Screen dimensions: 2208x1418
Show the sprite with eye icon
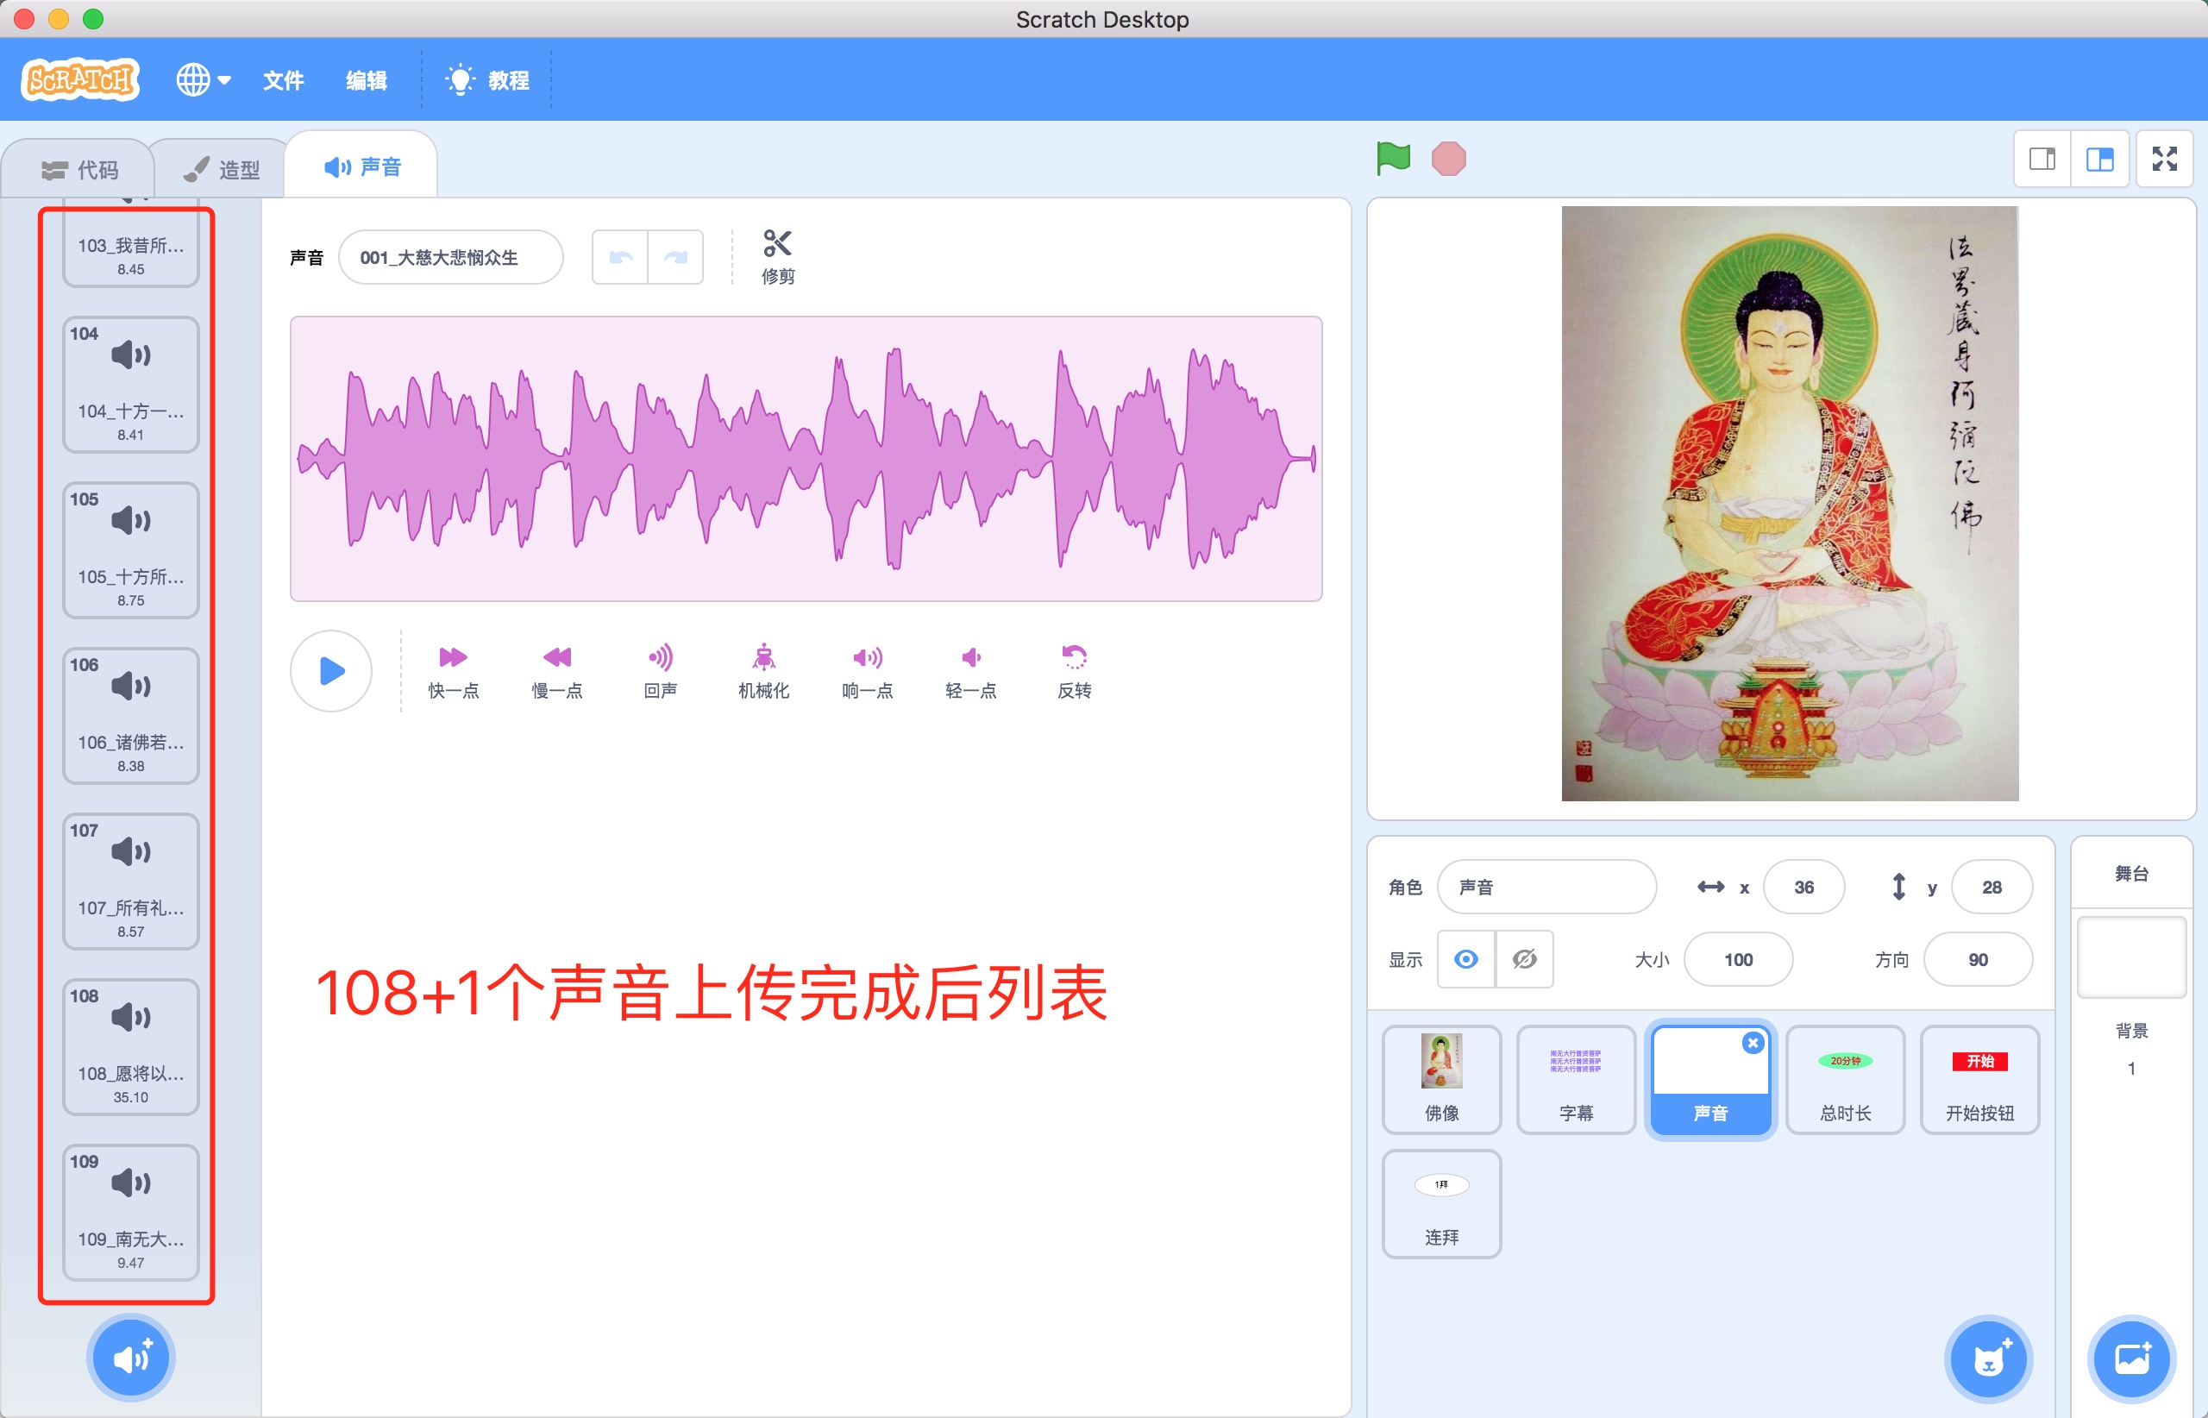click(1466, 959)
